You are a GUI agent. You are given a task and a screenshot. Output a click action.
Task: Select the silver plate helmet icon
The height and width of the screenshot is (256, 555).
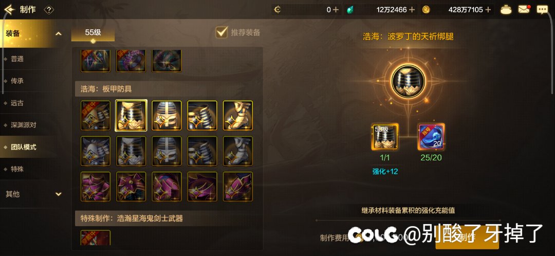click(166, 151)
